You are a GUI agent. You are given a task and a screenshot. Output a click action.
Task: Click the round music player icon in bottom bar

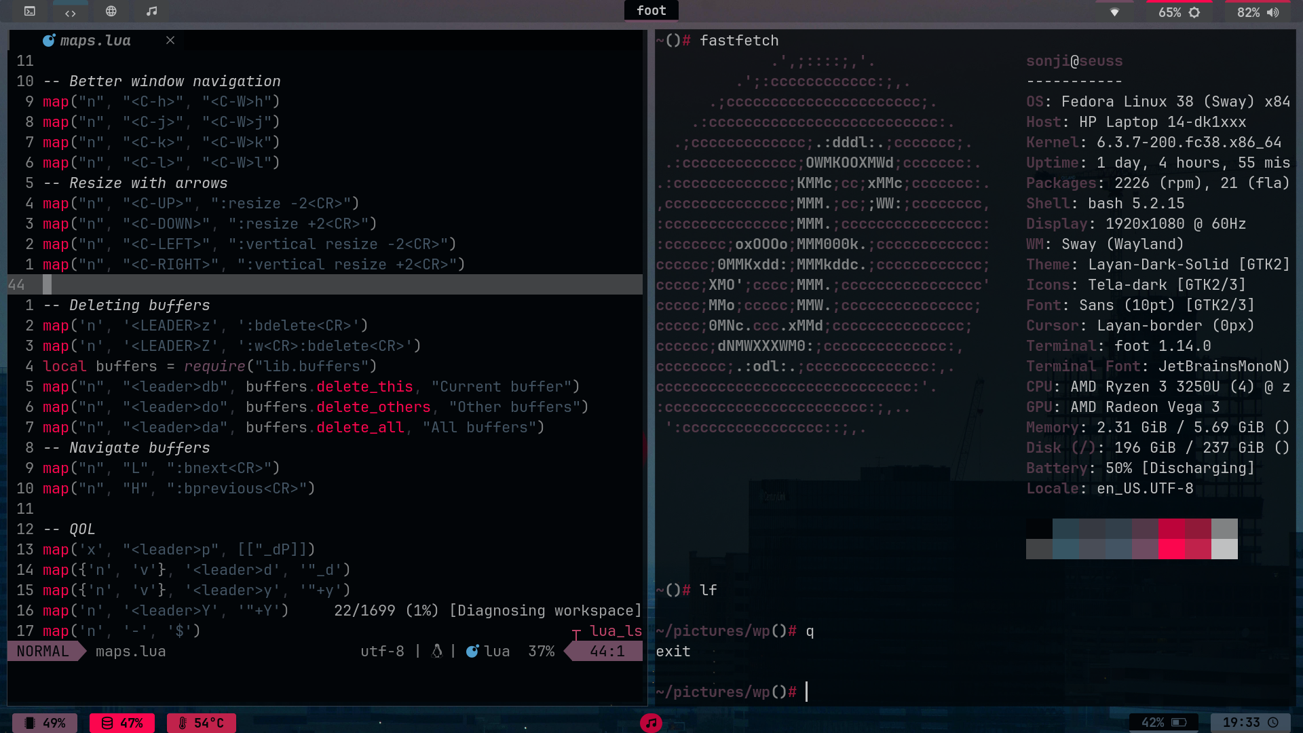pyautogui.click(x=651, y=723)
